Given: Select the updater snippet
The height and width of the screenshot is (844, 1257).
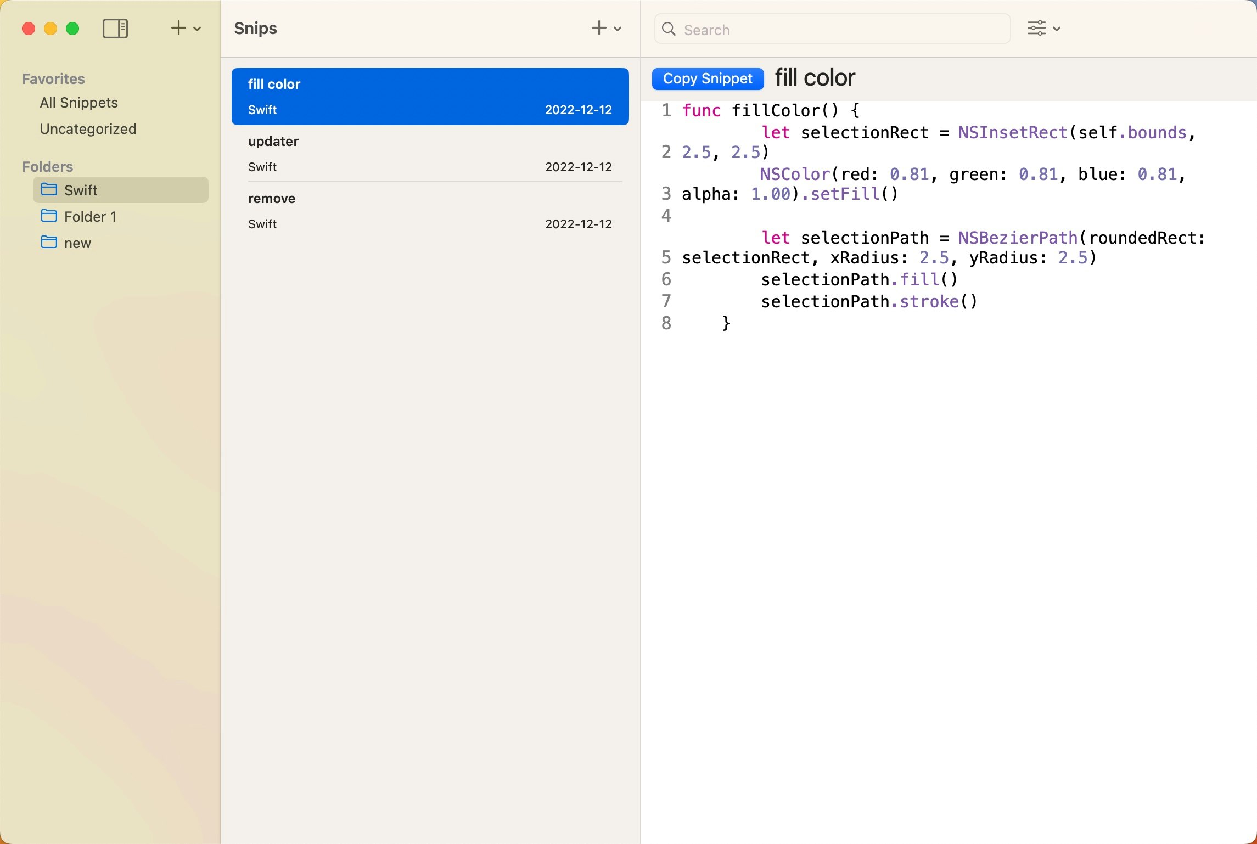Looking at the screenshot, I should [430, 154].
